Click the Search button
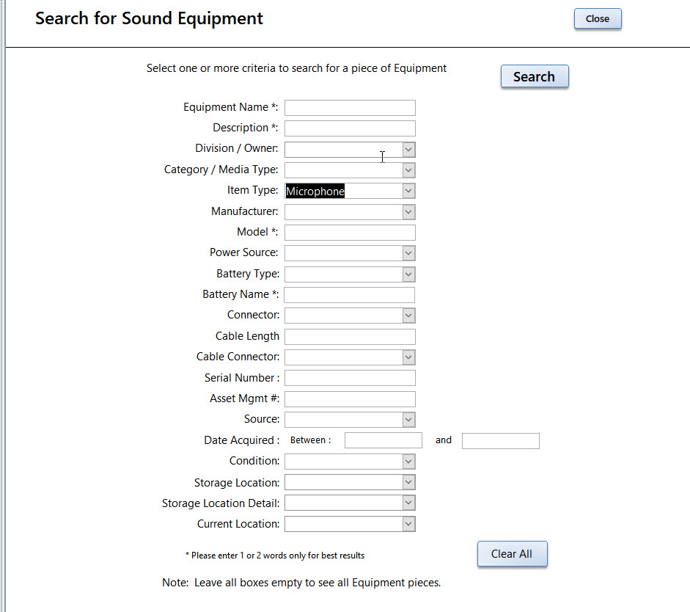Viewport: 690px width, 612px height. (x=535, y=76)
